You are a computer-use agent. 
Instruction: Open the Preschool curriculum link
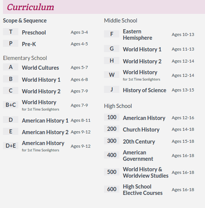point(34,33)
